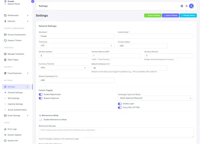Click the "Feature Toggles" heading text
The width and height of the screenshot is (200, 144).
point(46,90)
